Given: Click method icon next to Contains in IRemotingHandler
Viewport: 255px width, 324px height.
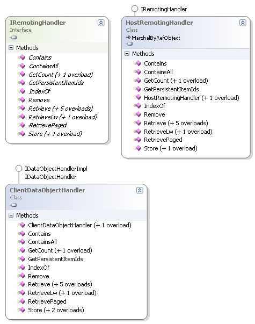Looking at the screenshot, I should [21, 57].
